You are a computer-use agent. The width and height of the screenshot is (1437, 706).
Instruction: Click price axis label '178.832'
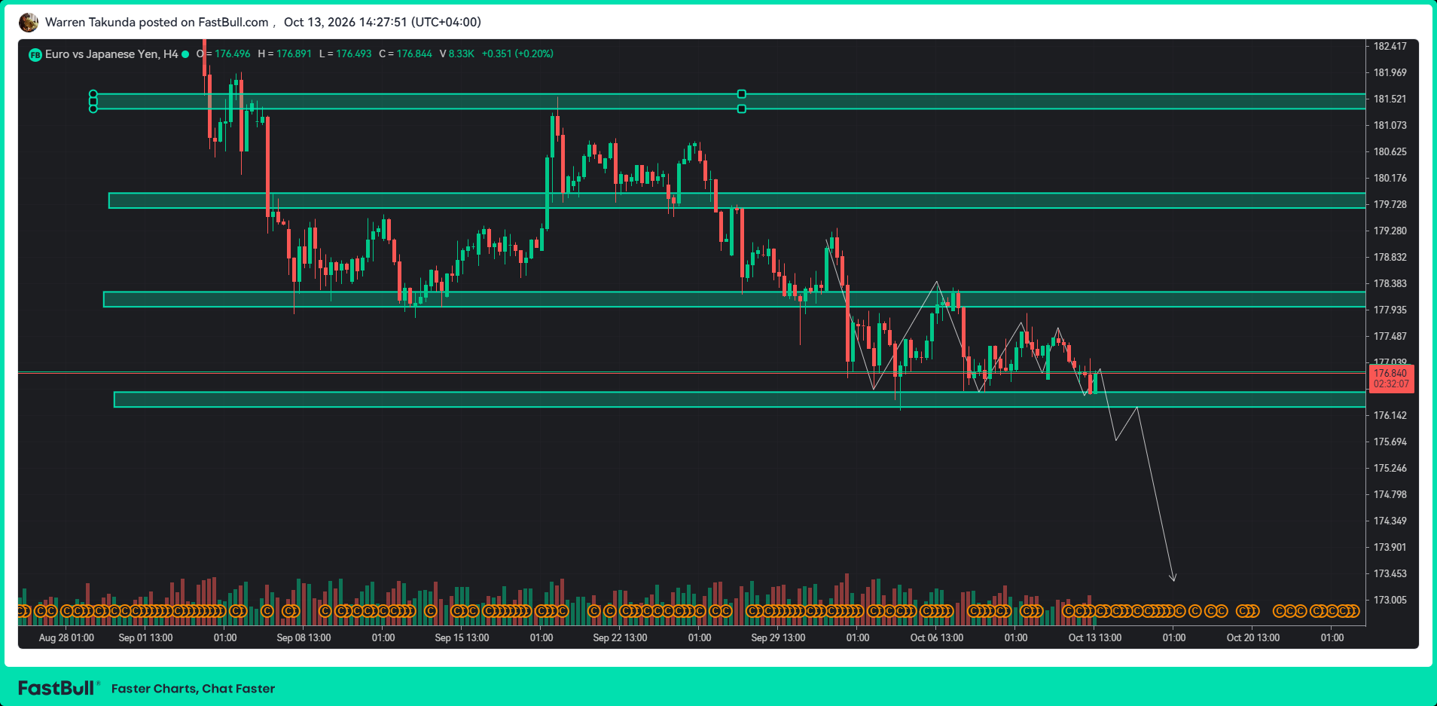pyautogui.click(x=1390, y=258)
